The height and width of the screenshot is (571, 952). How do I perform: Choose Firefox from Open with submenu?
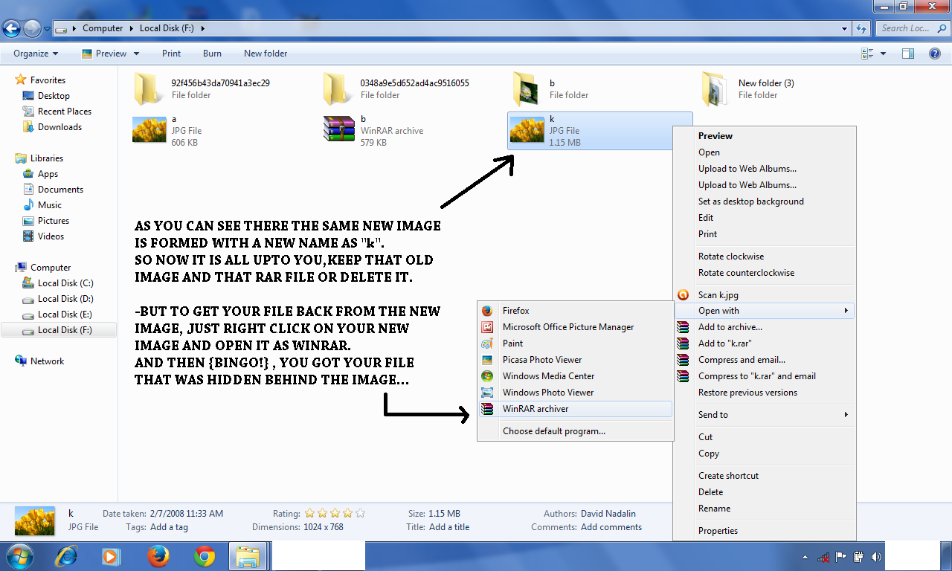coord(575,311)
